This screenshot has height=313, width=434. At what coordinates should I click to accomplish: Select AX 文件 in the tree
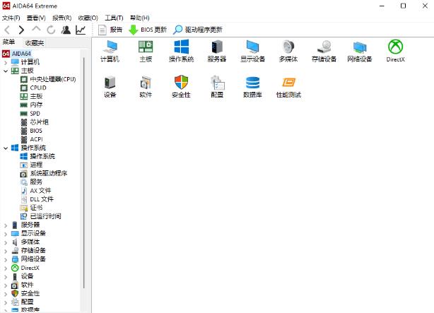[36, 191]
